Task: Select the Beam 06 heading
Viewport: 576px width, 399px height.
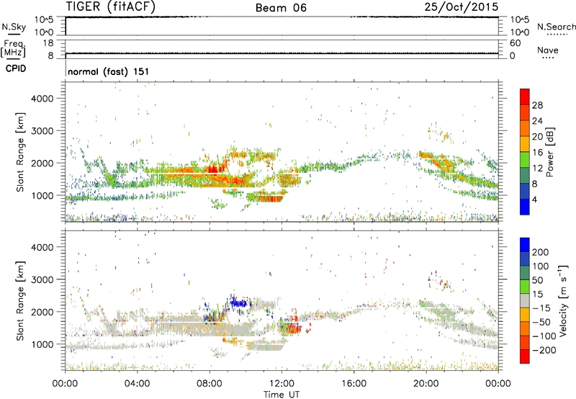Action: pos(281,8)
